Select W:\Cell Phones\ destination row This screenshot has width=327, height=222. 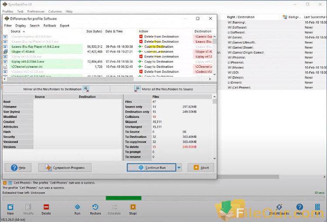click(x=239, y=87)
